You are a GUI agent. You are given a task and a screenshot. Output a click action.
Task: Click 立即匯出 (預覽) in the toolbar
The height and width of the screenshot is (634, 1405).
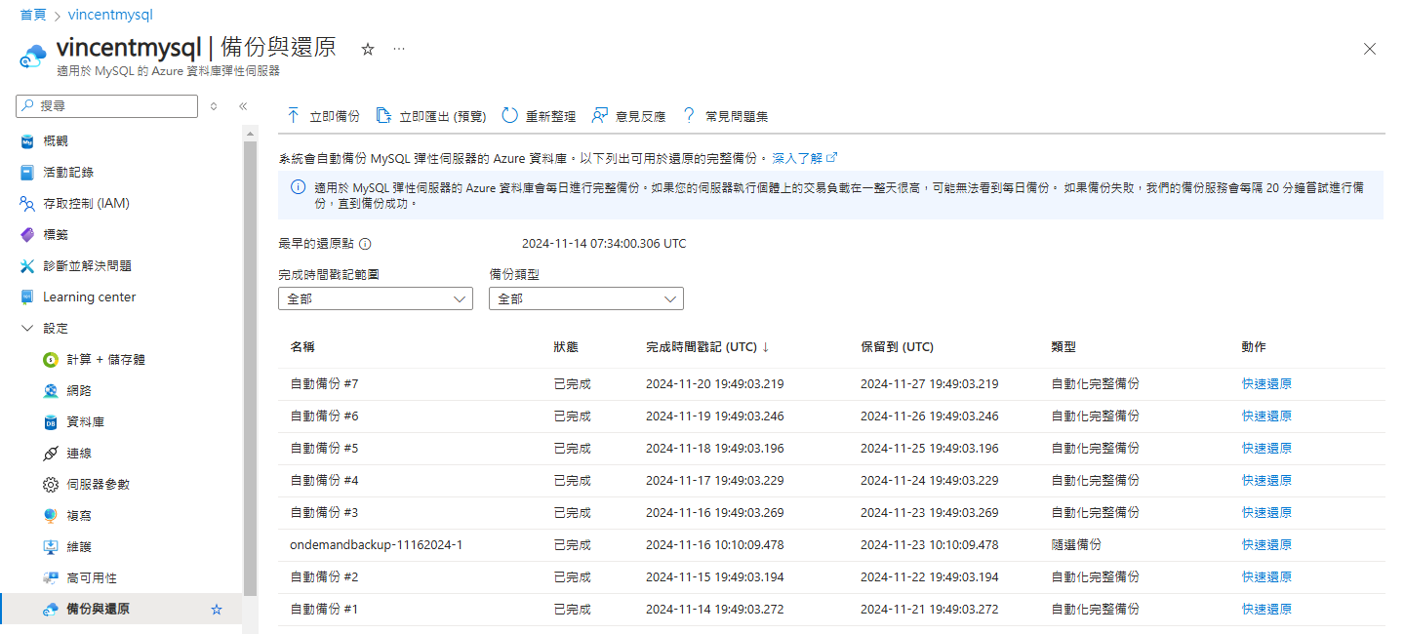(430, 116)
